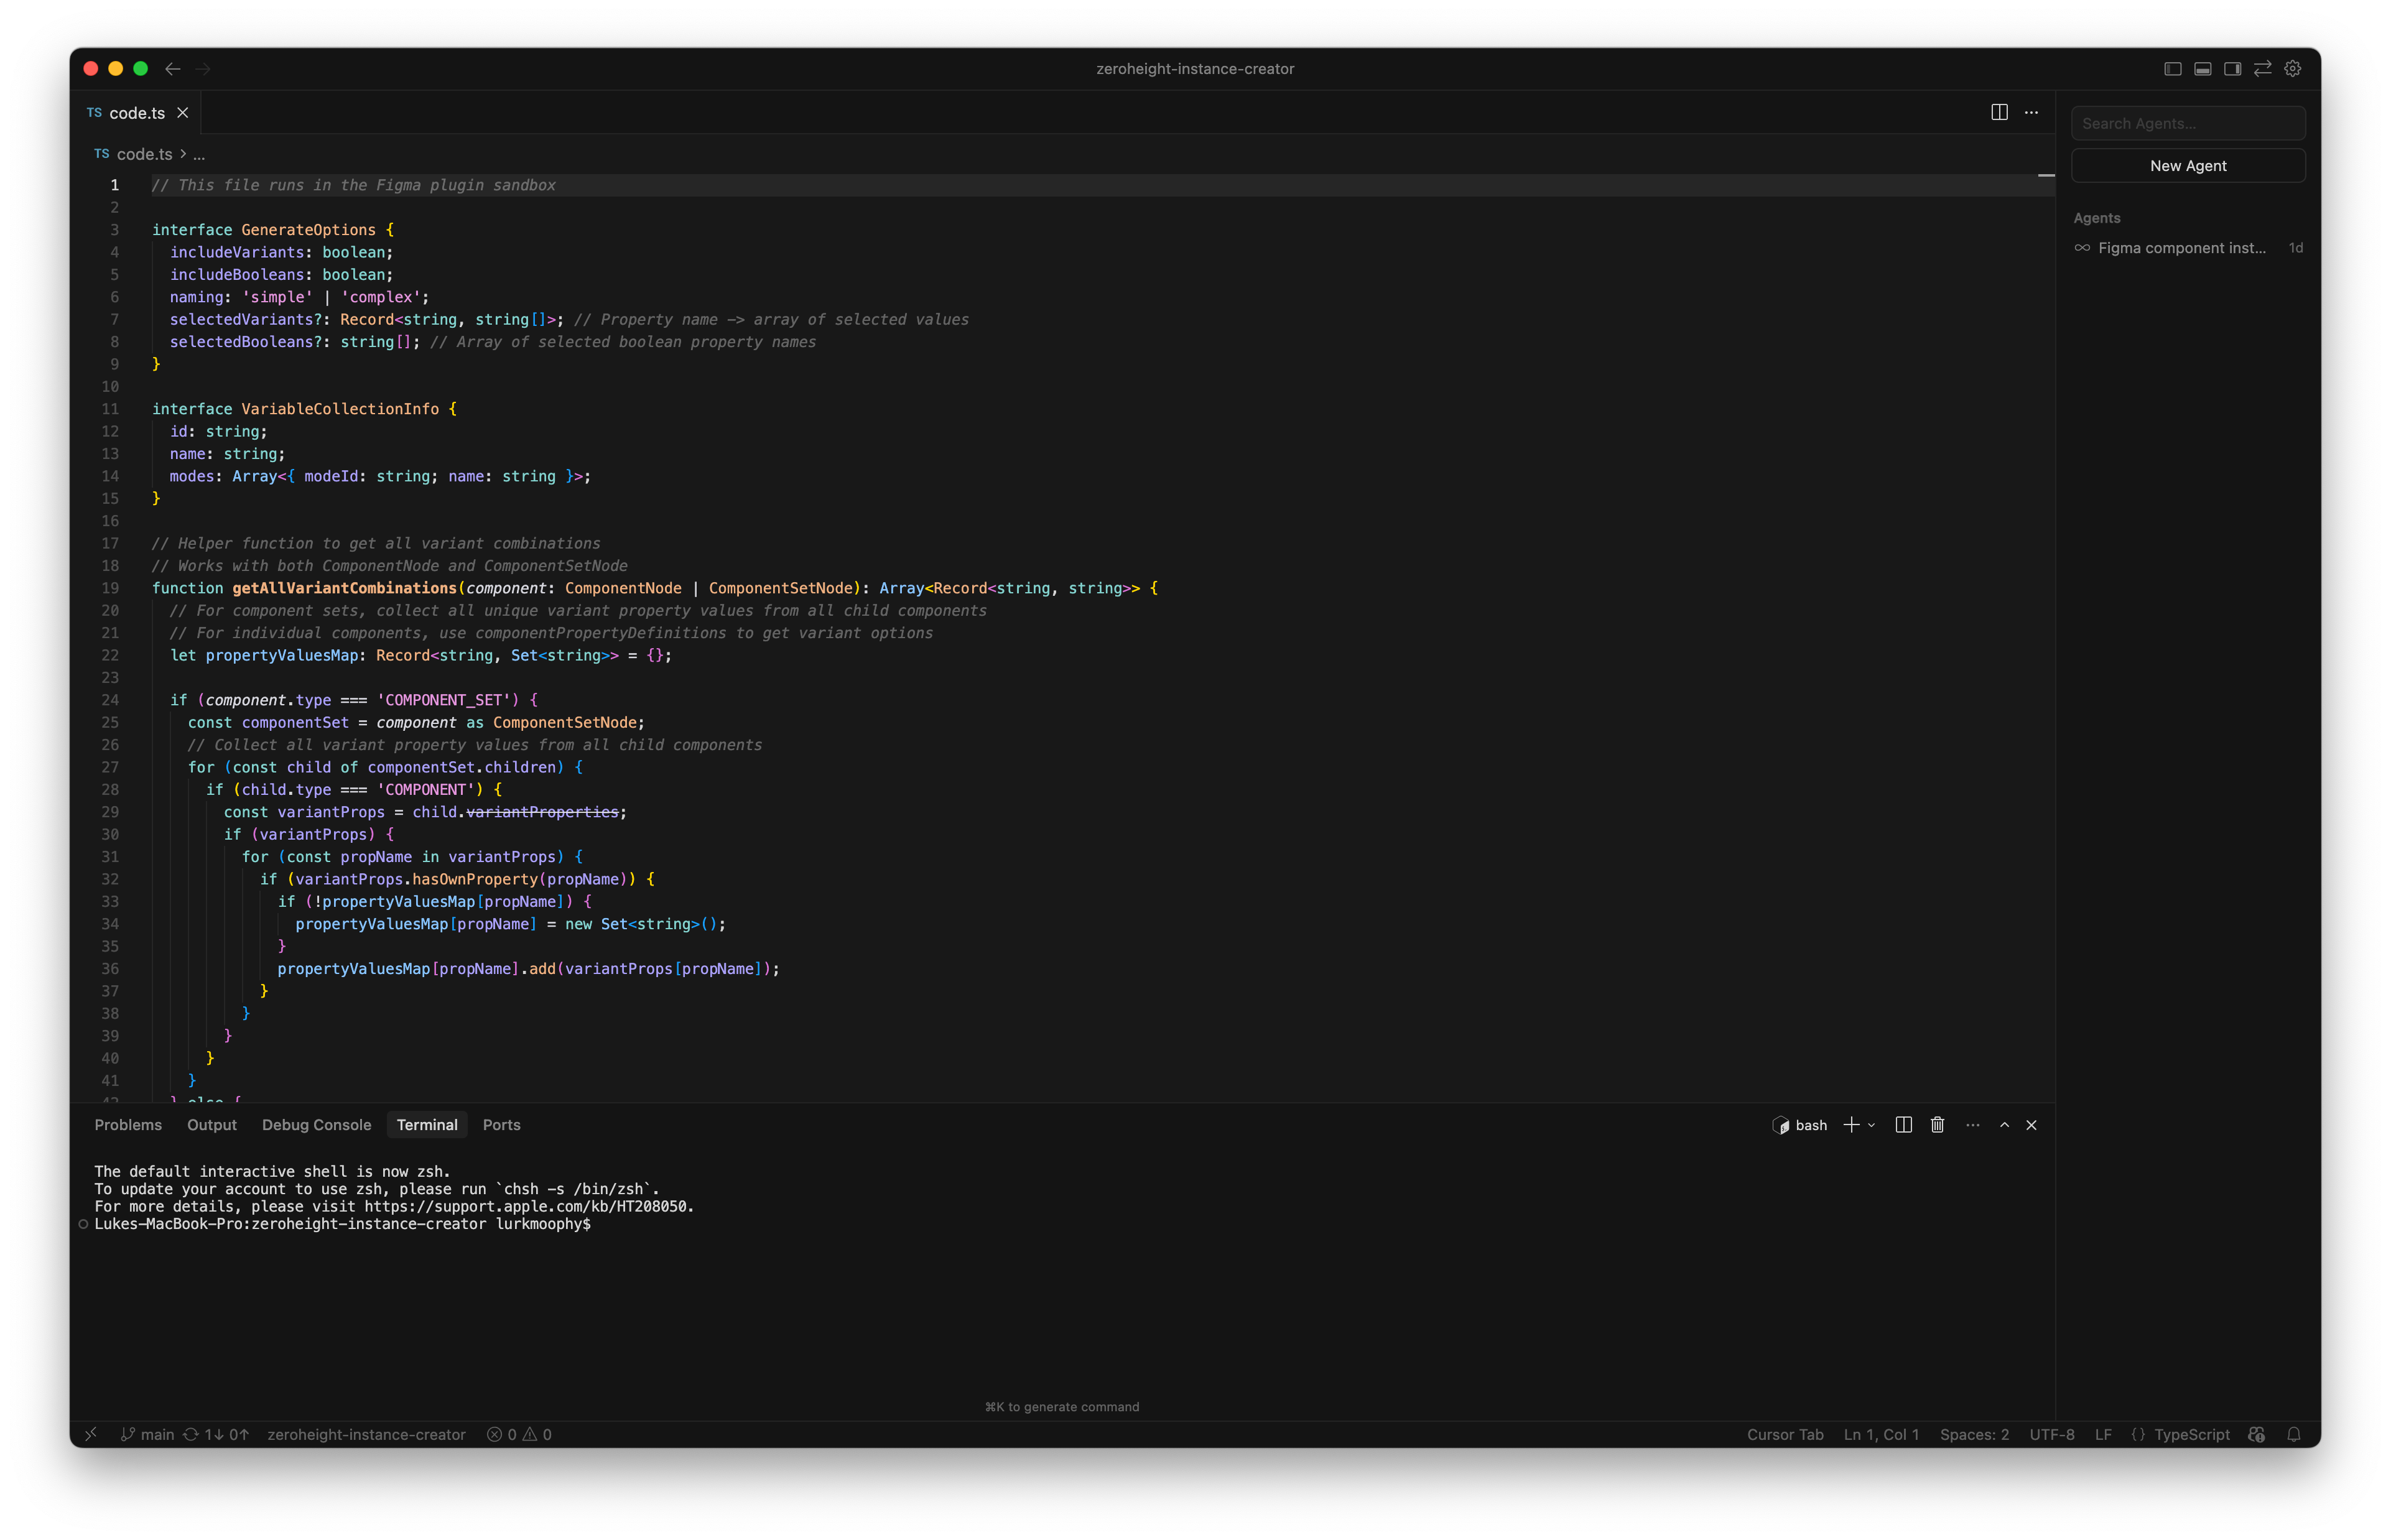This screenshot has width=2391, height=1540.
Task: Open the settings gear in title bar
Action: pyautogui.click(x=2293, y=68)
